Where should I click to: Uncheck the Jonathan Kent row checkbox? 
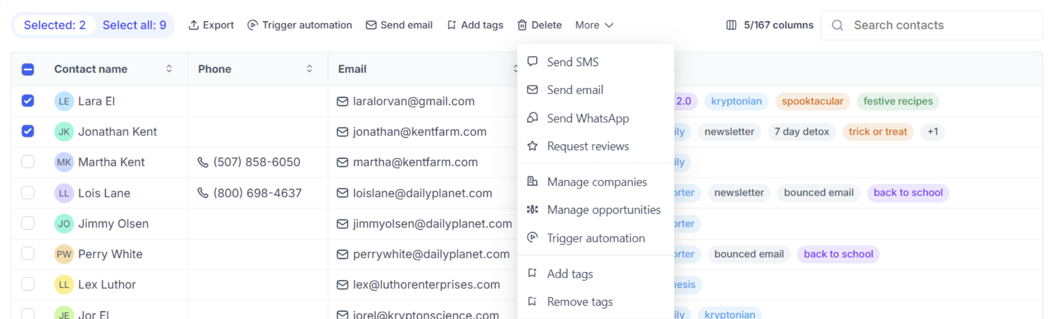28,131
